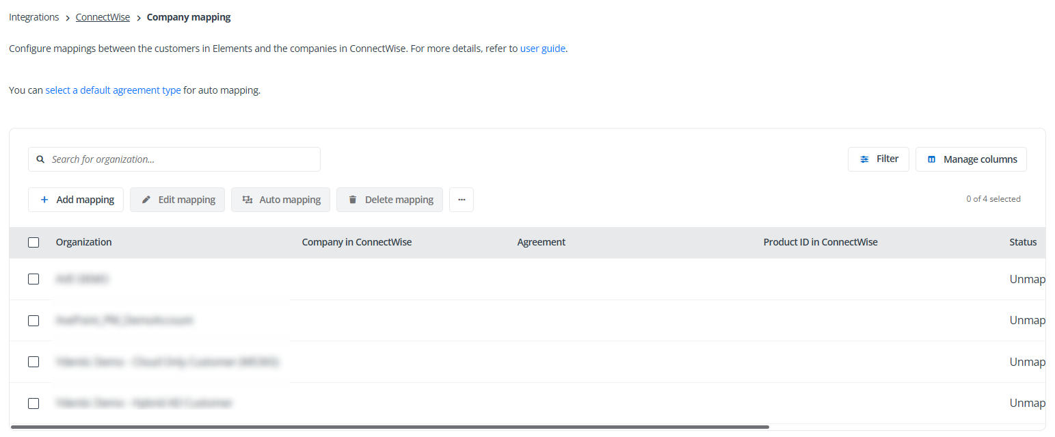This screenshot has width=1055, height=437.
Task: Open the ellipsis more-actions icon
Action: 462,199
